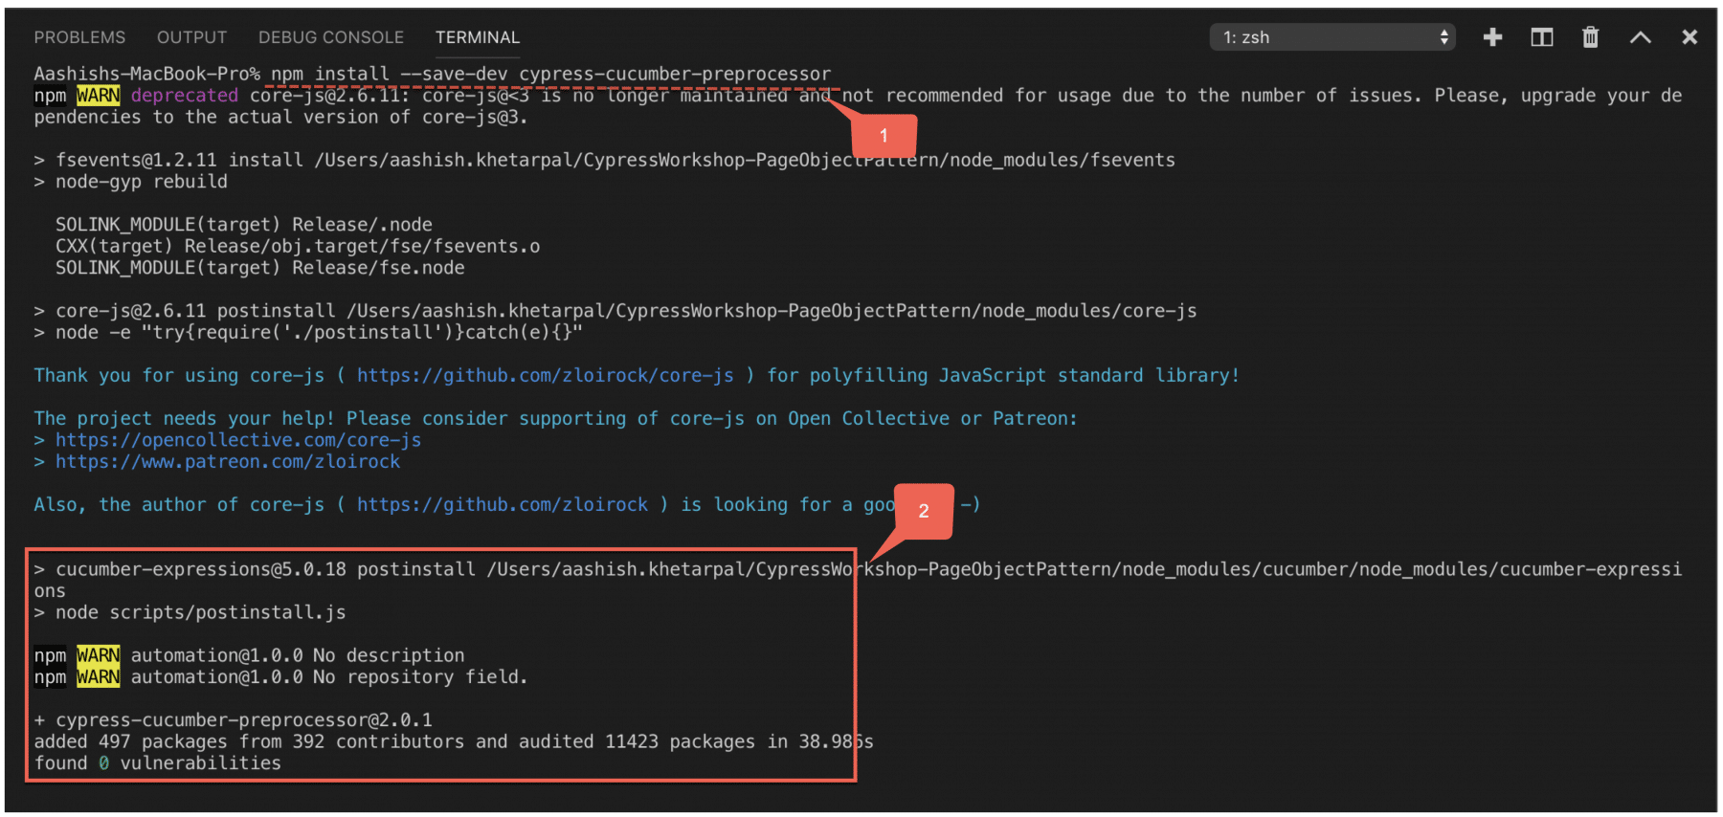Open the PROBLEMS panel tab
Viewport: 1723px width, 817px height.
[x=79, y=37]
